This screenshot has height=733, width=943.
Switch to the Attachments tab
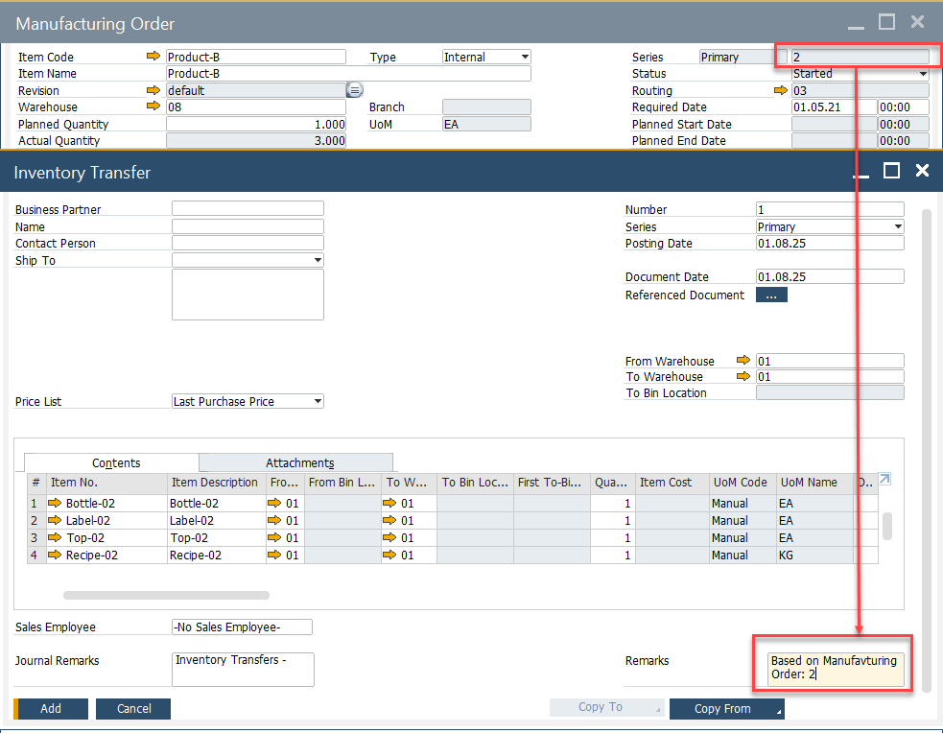pyautogui.click(x=299, y=463)
